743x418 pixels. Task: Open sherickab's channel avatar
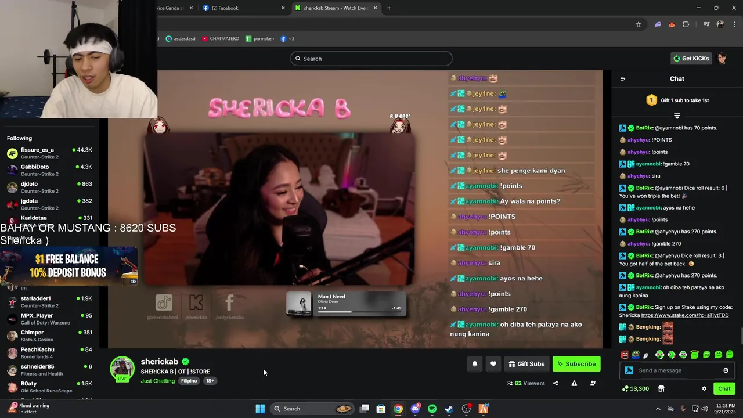pos(122,369)
